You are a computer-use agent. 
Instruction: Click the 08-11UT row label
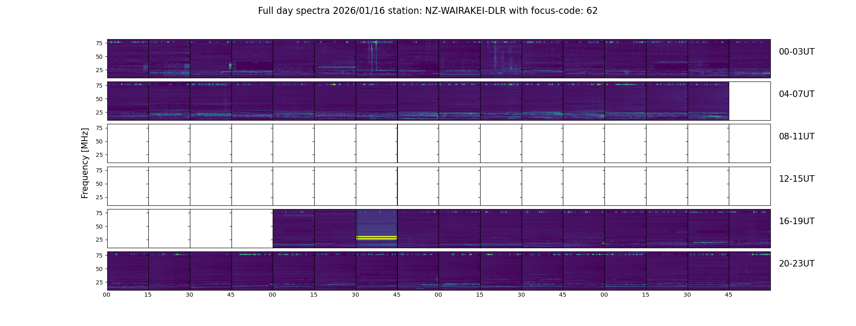tap(796, 137)
